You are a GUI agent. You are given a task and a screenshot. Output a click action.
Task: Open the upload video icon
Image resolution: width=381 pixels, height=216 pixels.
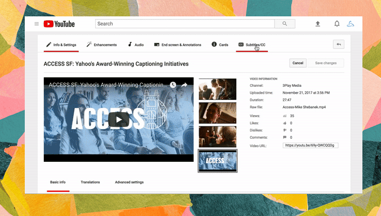[x=318, y=24]
